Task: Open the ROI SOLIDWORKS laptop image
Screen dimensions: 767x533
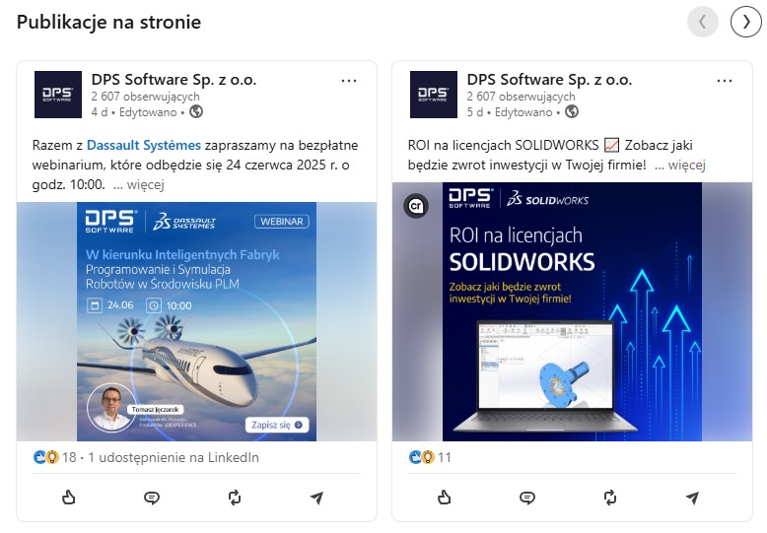Action: (573, 312)
